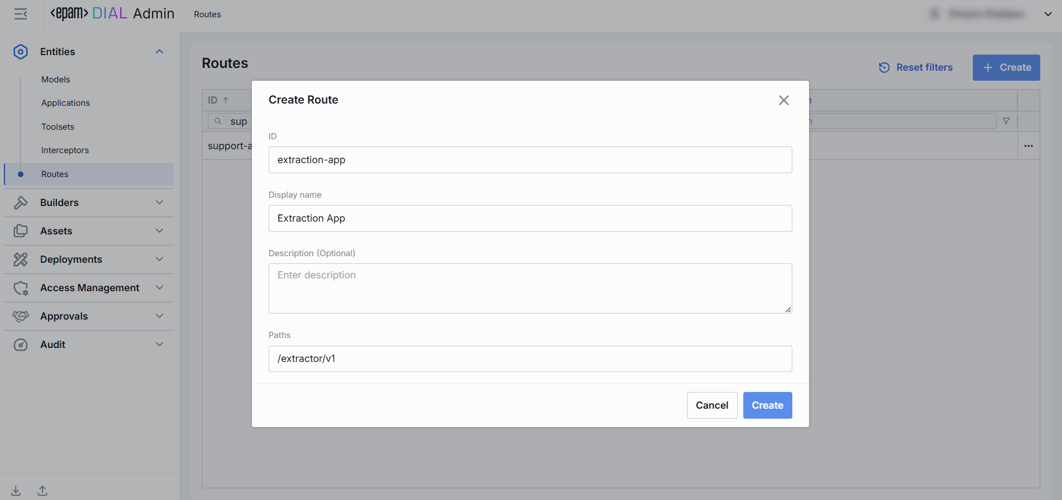Screen dimensions: 1062x500
Task: Click into the Description text area
Action: [530, 288]
